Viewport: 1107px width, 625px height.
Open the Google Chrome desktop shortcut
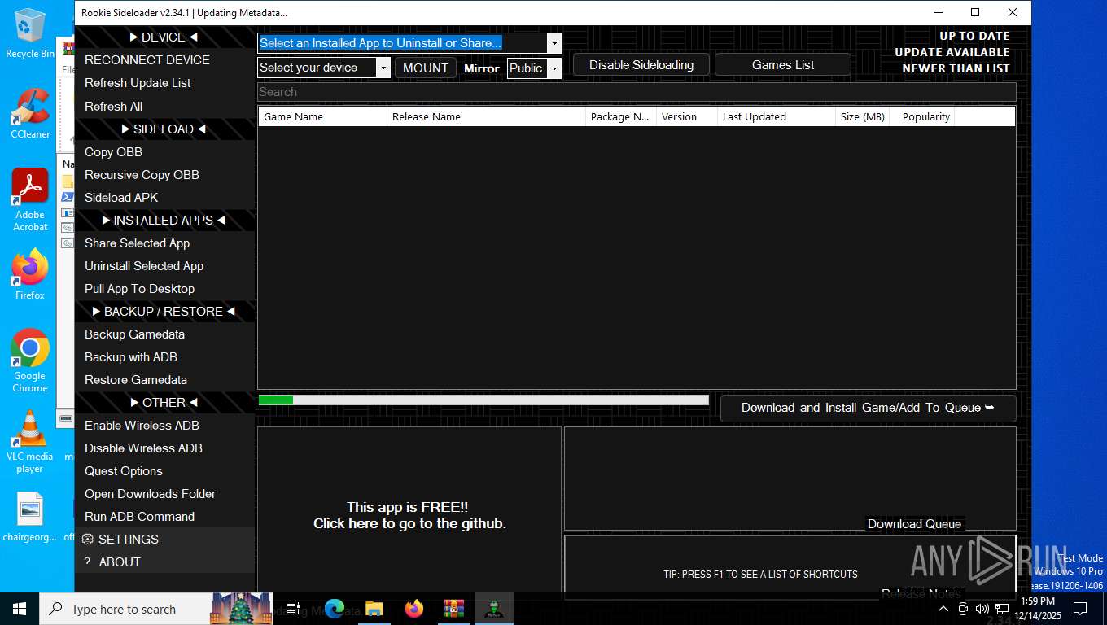30,361
